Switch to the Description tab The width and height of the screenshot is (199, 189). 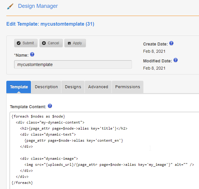click(x=46, y=87)
